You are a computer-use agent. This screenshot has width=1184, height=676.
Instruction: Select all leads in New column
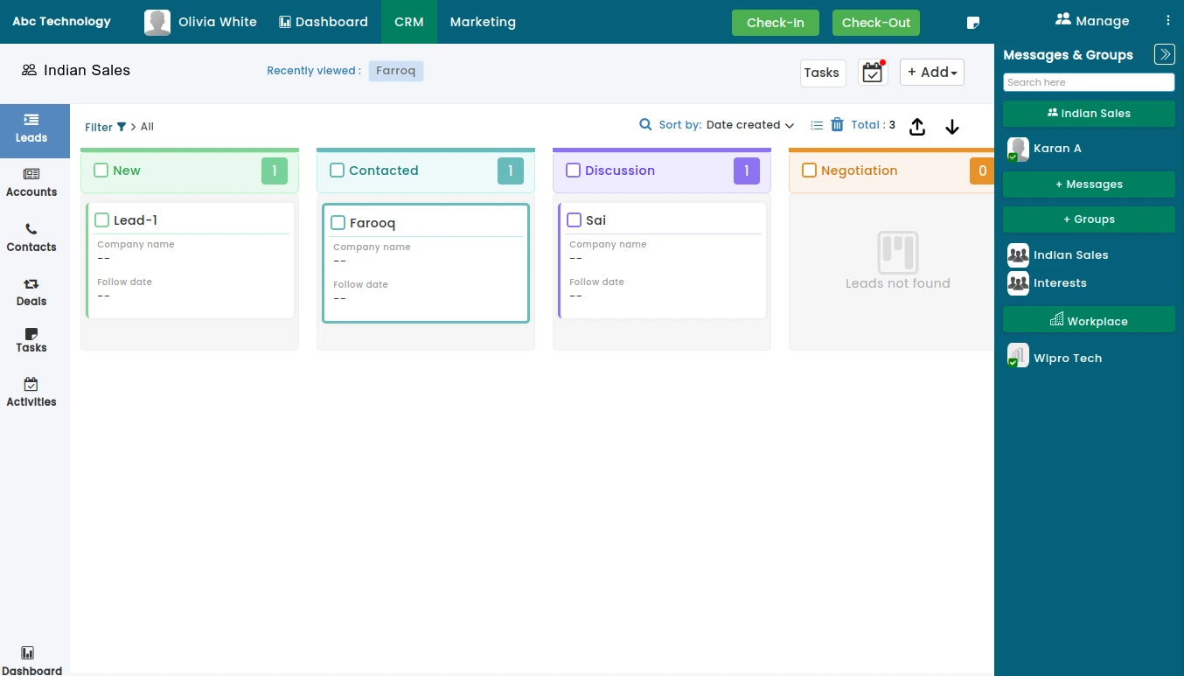point(101,171)
